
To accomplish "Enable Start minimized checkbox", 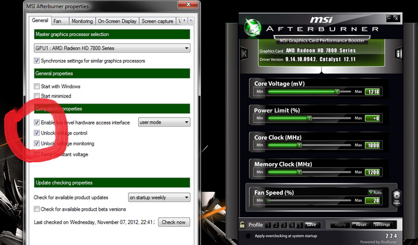I will click(37, 96).
